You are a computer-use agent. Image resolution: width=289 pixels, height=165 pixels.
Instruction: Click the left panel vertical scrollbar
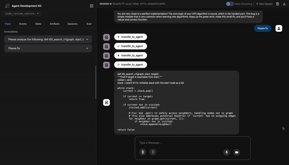coord(96,82)
